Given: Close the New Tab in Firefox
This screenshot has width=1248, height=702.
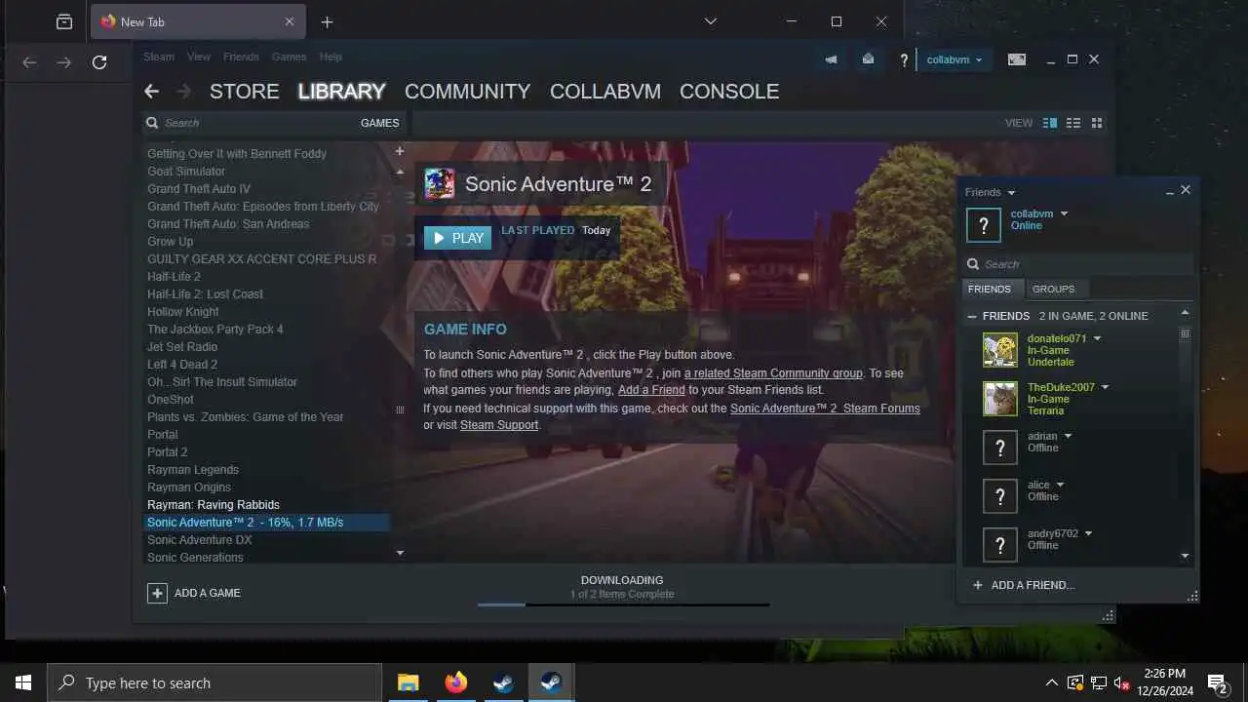Looking at the screenshot, I should tap(290, 21).
